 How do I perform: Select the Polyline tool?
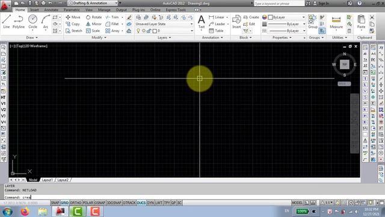[x=19, y=22]
